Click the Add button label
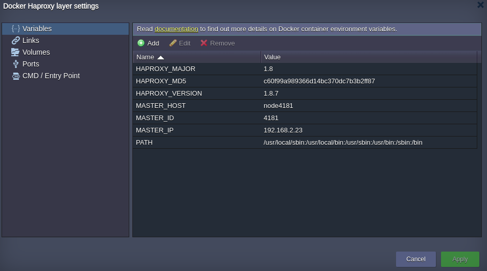The image size is (487, 271). [153, 43]
